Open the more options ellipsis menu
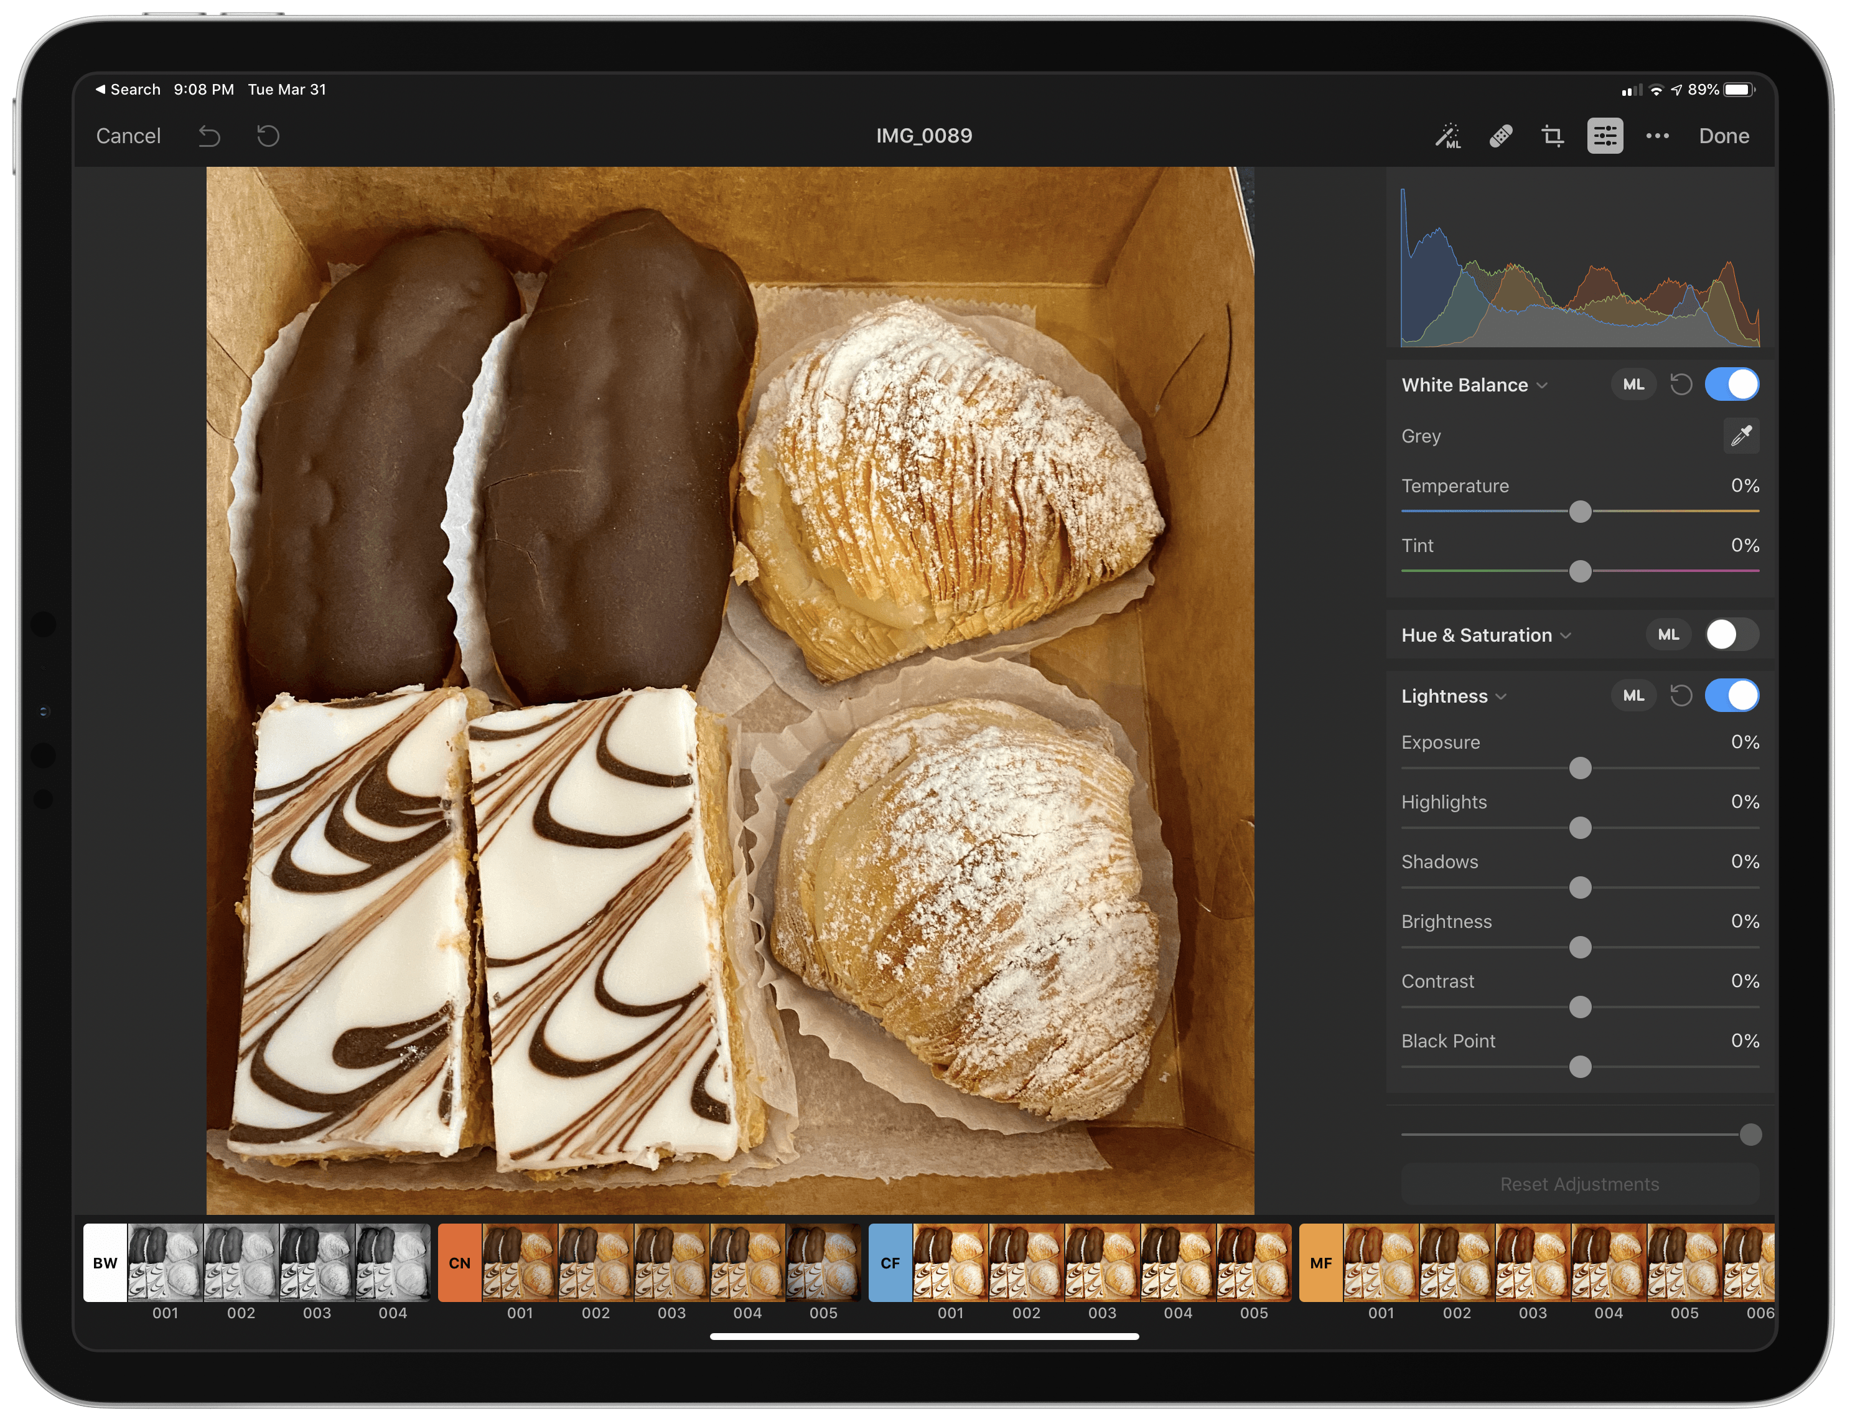Image resolution: width=1850 pixels, height=1424 pixels. pos(1657,136)
